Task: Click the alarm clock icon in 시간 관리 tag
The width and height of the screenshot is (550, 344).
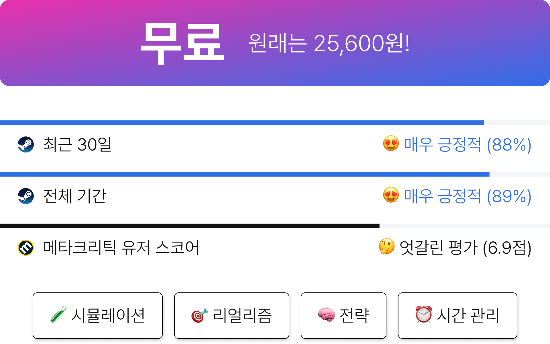Action: pos(424,314)
